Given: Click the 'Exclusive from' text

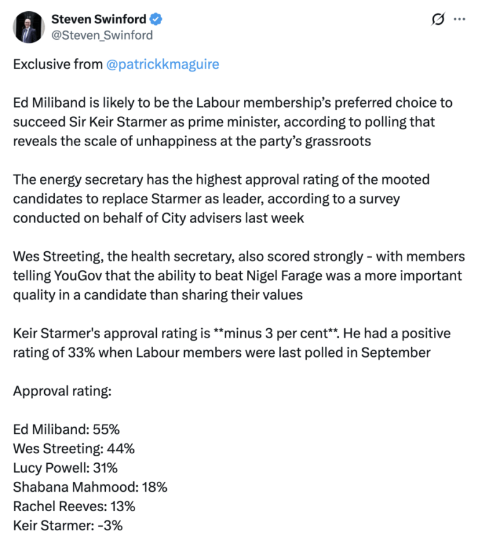Looking at the screenshot, I should 58,64.
